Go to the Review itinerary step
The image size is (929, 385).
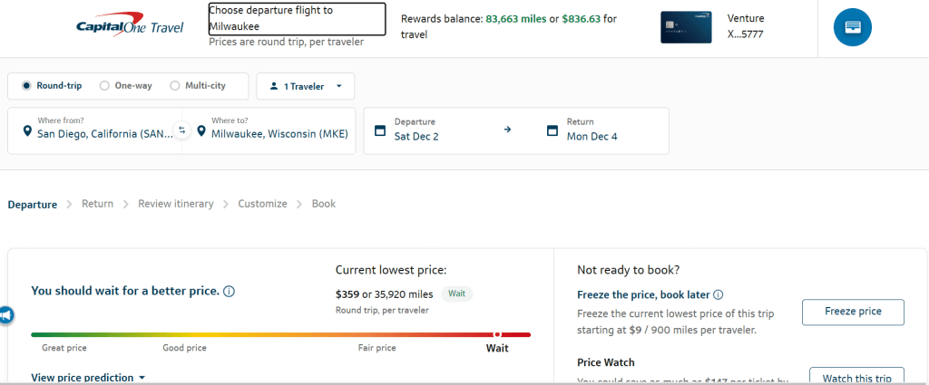(x=176, y=204)
